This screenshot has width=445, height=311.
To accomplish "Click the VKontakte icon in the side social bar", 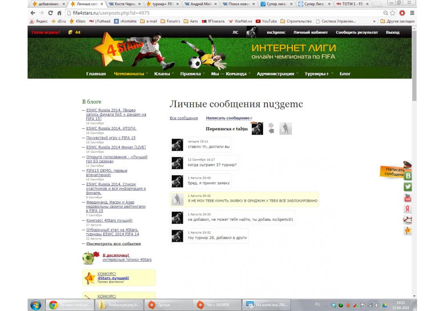I will pos(408,176).
